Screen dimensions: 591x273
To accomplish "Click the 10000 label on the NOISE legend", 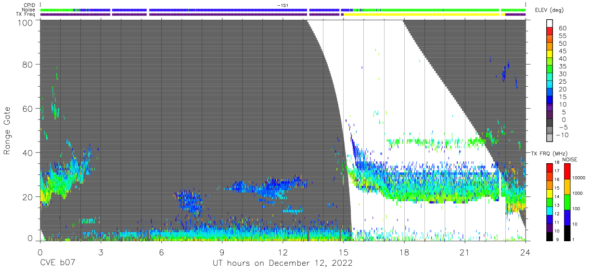I will click(579, 178).
